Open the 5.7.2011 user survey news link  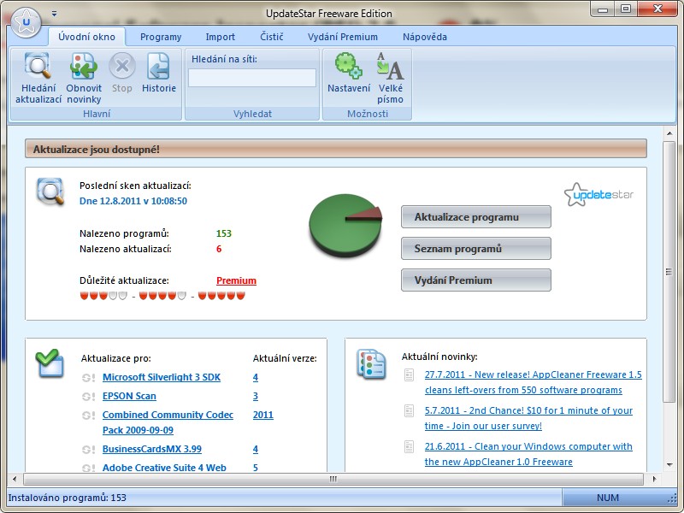528,418
